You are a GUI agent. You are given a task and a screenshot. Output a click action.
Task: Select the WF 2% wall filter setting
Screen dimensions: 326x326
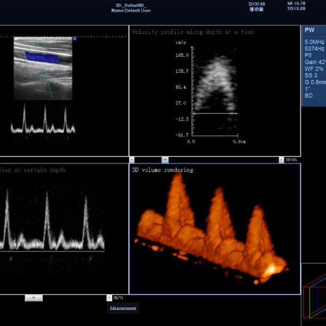tap(314, 68)
